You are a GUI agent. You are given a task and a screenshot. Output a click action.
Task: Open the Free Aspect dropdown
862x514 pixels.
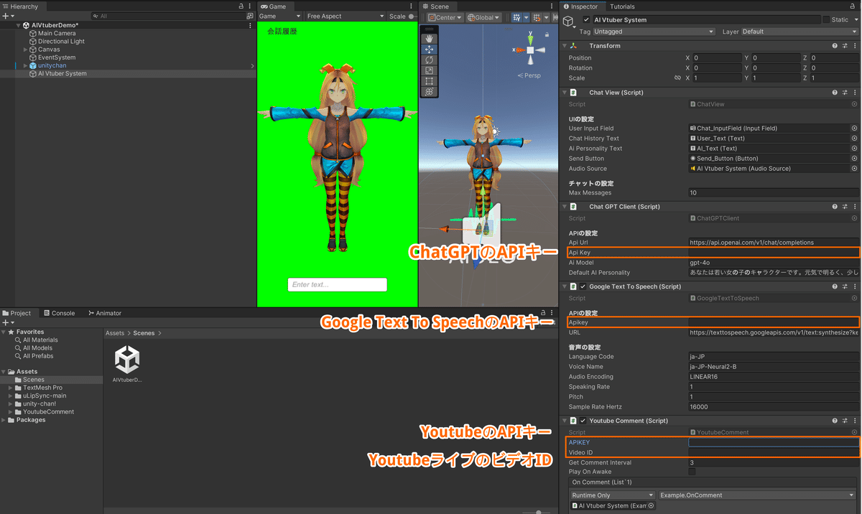(x=345, y=16)
